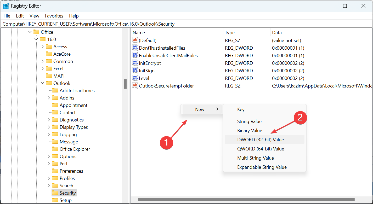Click the OutlookSecureTempFolder string value icon
The image size is (373, 204).
(135, 86)
